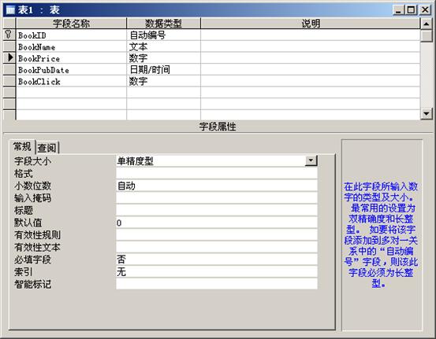
Task: Switch to the 查阅 tab
Action: [47, 148]
